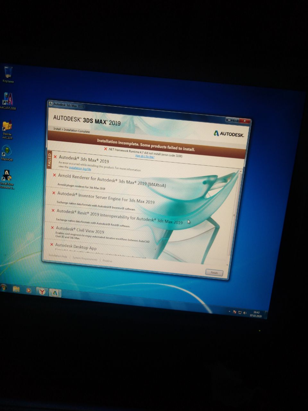The image size is (308, 411).
Task: Click the red X beside Autodesk 3ds Max 2019
Action: tap(55, 157)
